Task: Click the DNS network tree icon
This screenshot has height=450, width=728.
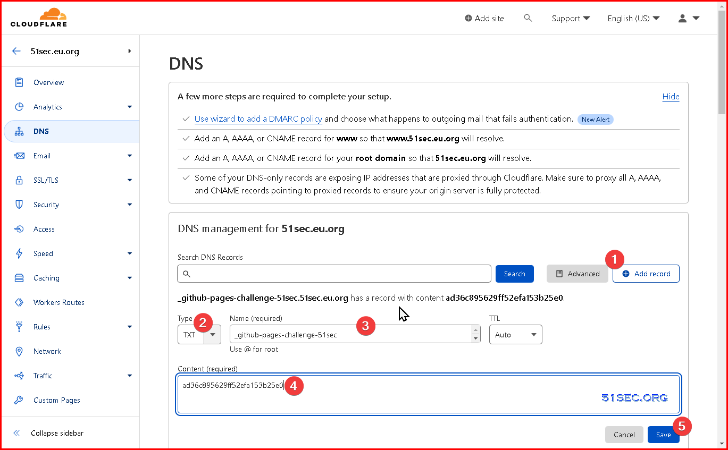Action: [19, 131]
